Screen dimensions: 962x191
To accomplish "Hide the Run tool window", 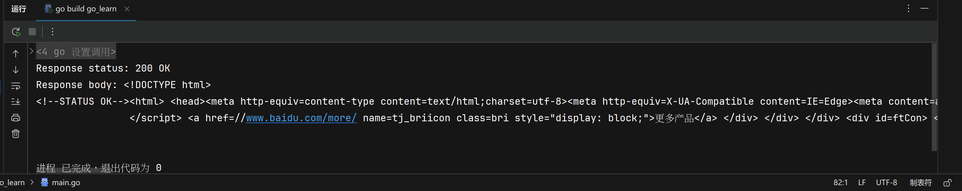I will [x=924, y=9].
